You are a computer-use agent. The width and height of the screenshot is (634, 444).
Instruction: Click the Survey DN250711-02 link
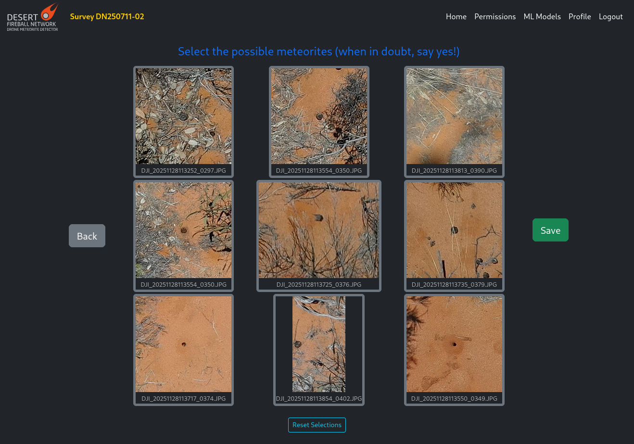(107, 16)
